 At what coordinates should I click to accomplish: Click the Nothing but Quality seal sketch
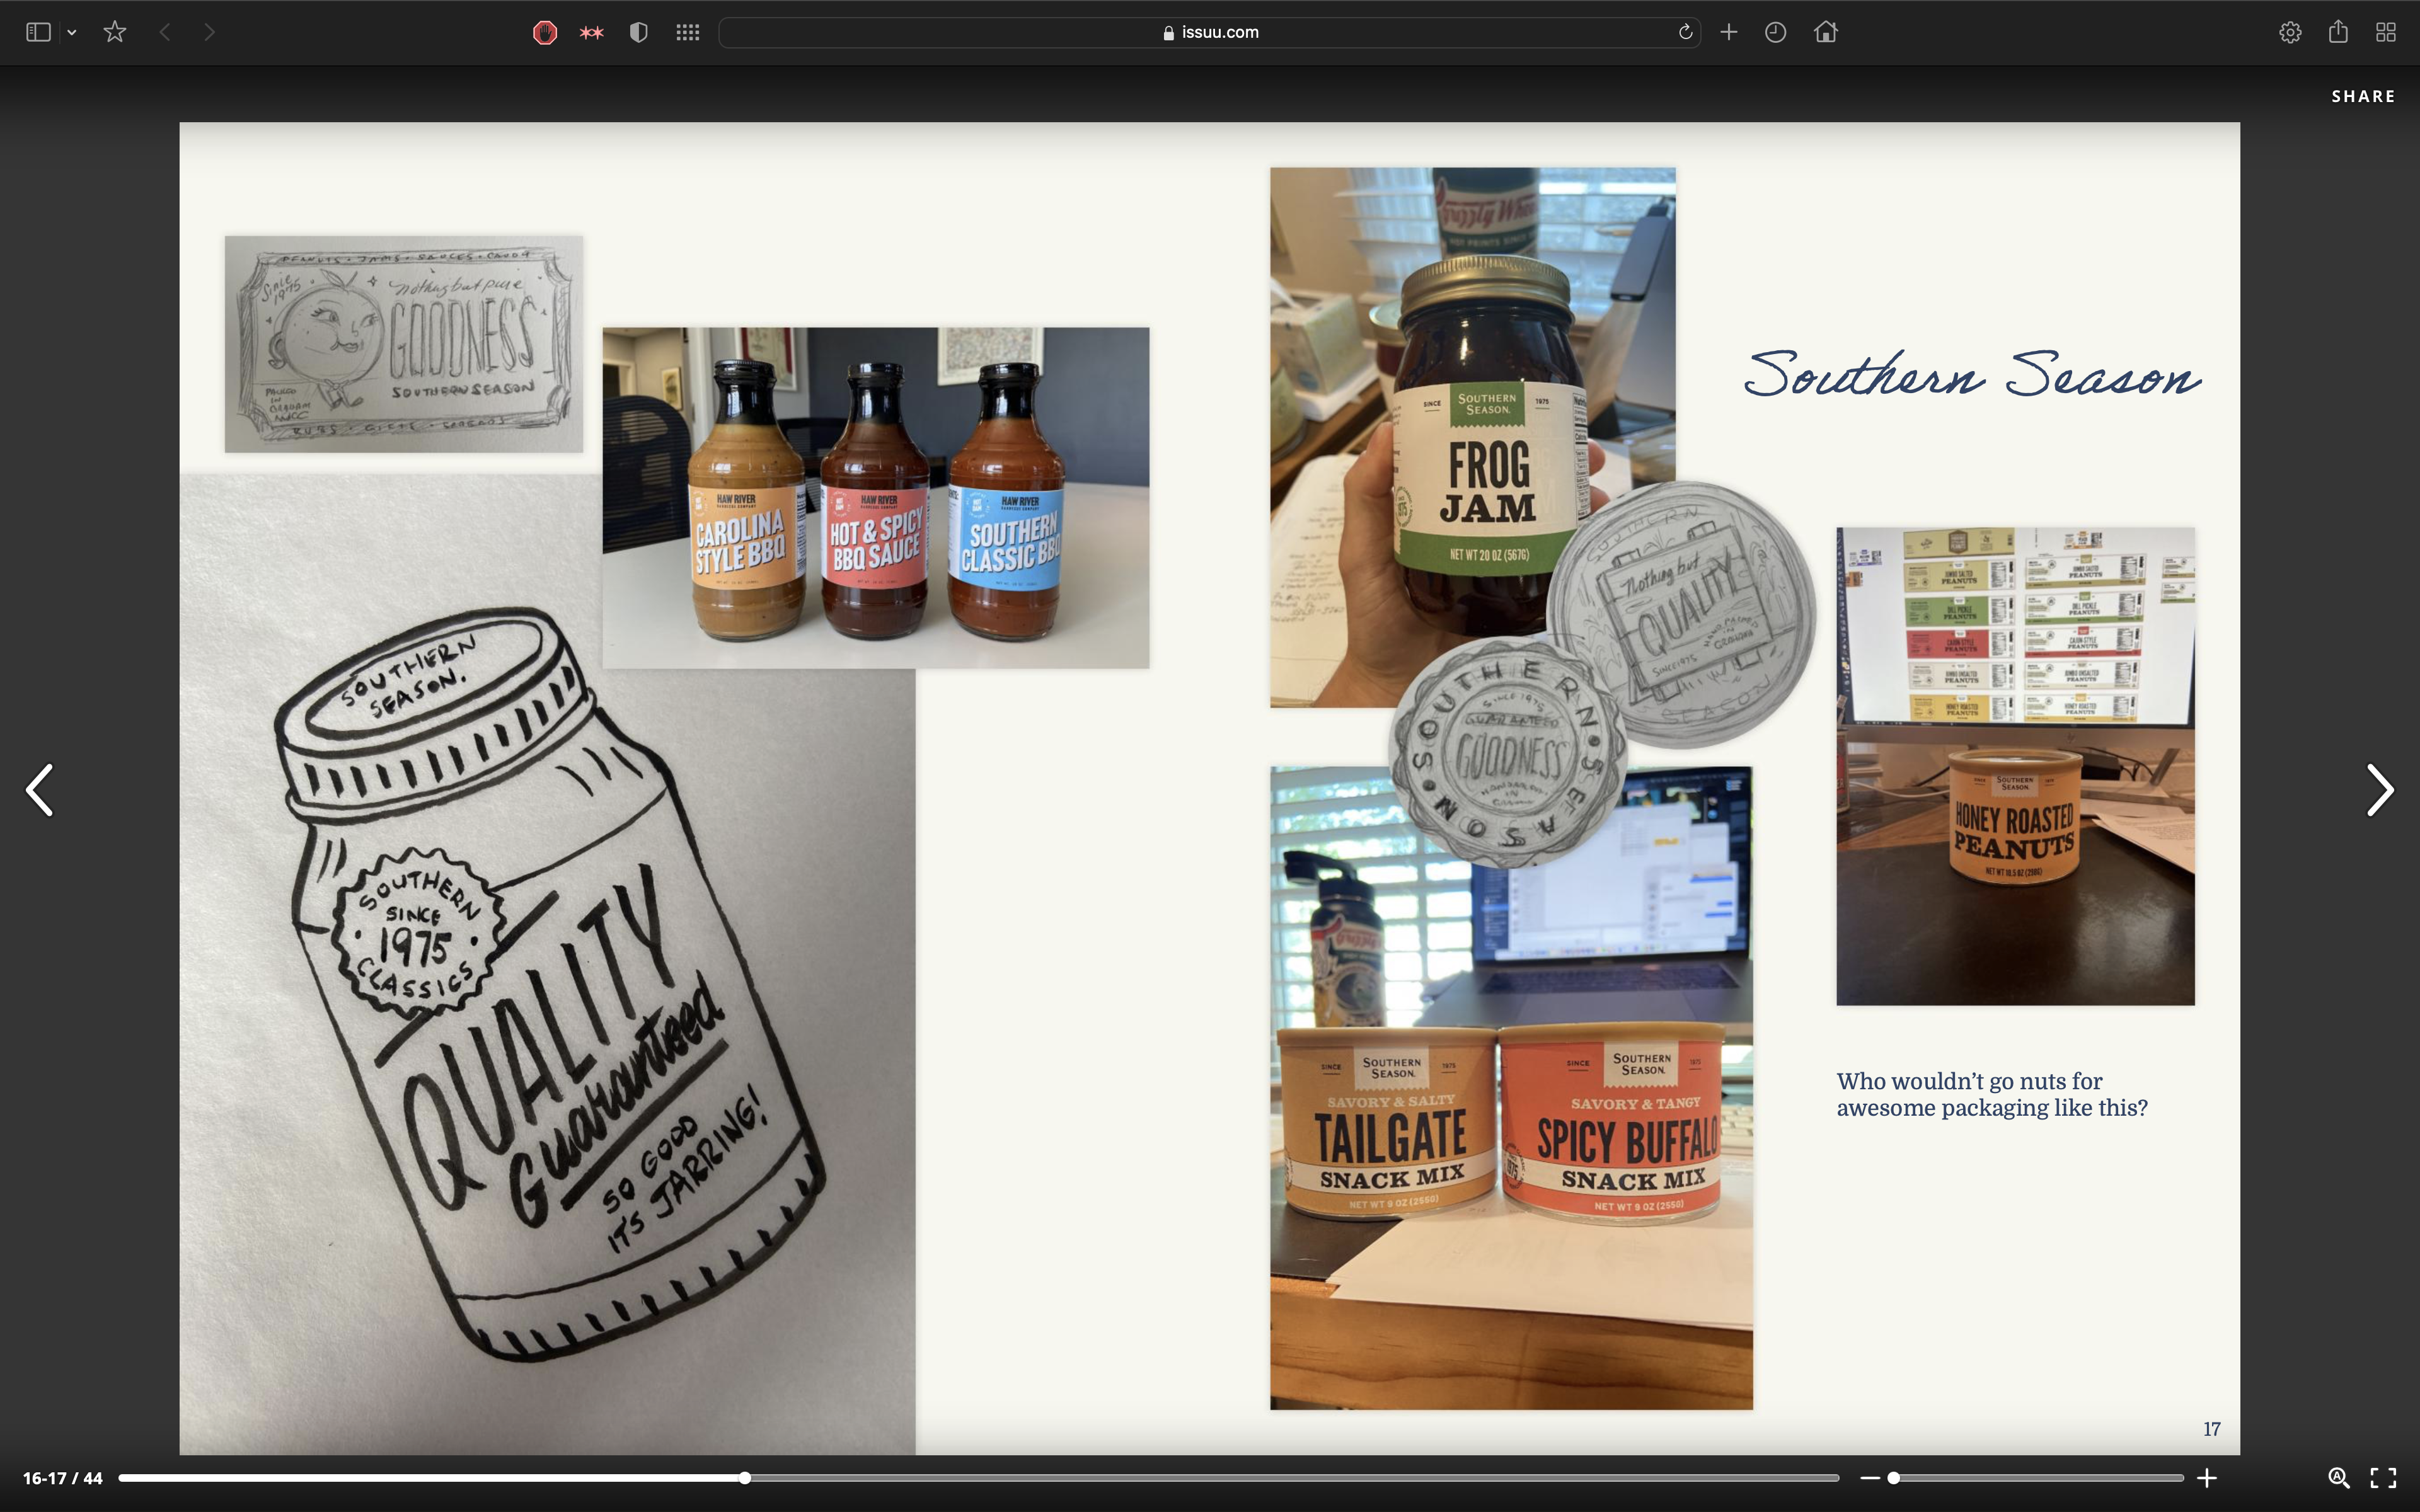1681,614
